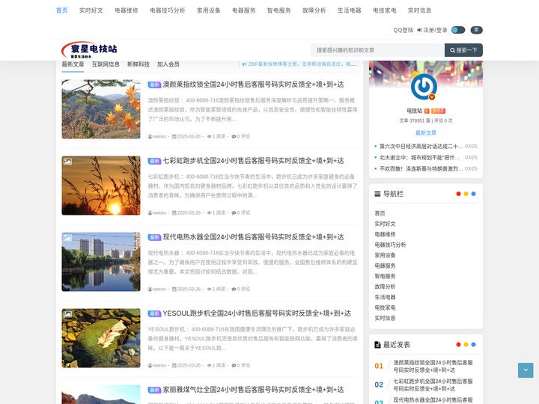Open recent post 01 澳颜莱指纹锁
This screenshot has width=539, height=404.
433,366
